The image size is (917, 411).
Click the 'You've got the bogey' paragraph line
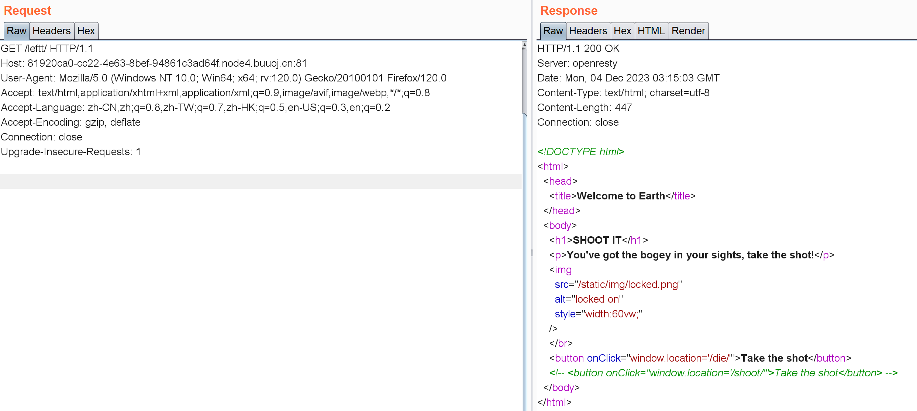692,255
